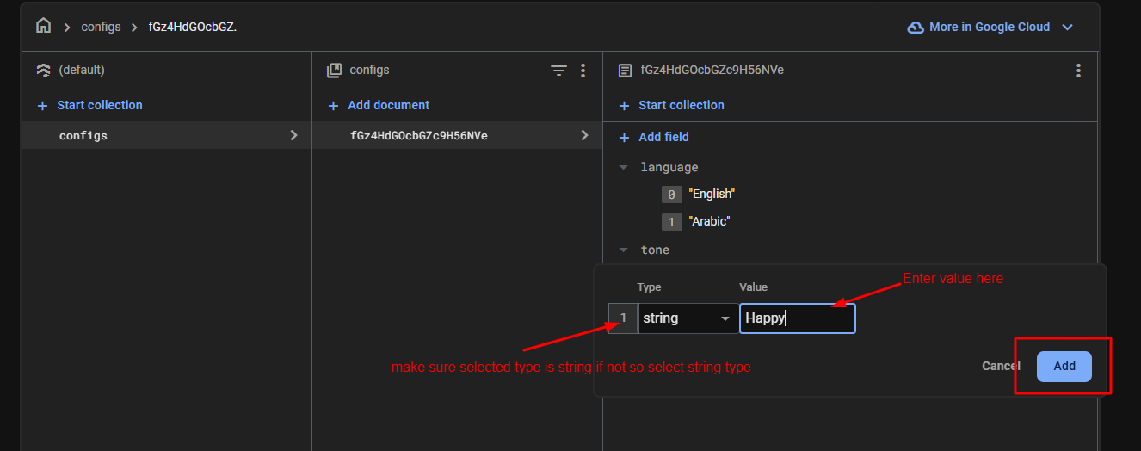Click the Add button
1141x451 pixels.
coord(1064,366)
